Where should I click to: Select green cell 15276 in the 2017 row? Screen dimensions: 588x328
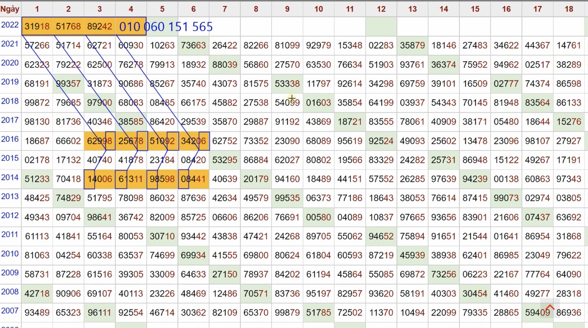[x=569, y=121]
